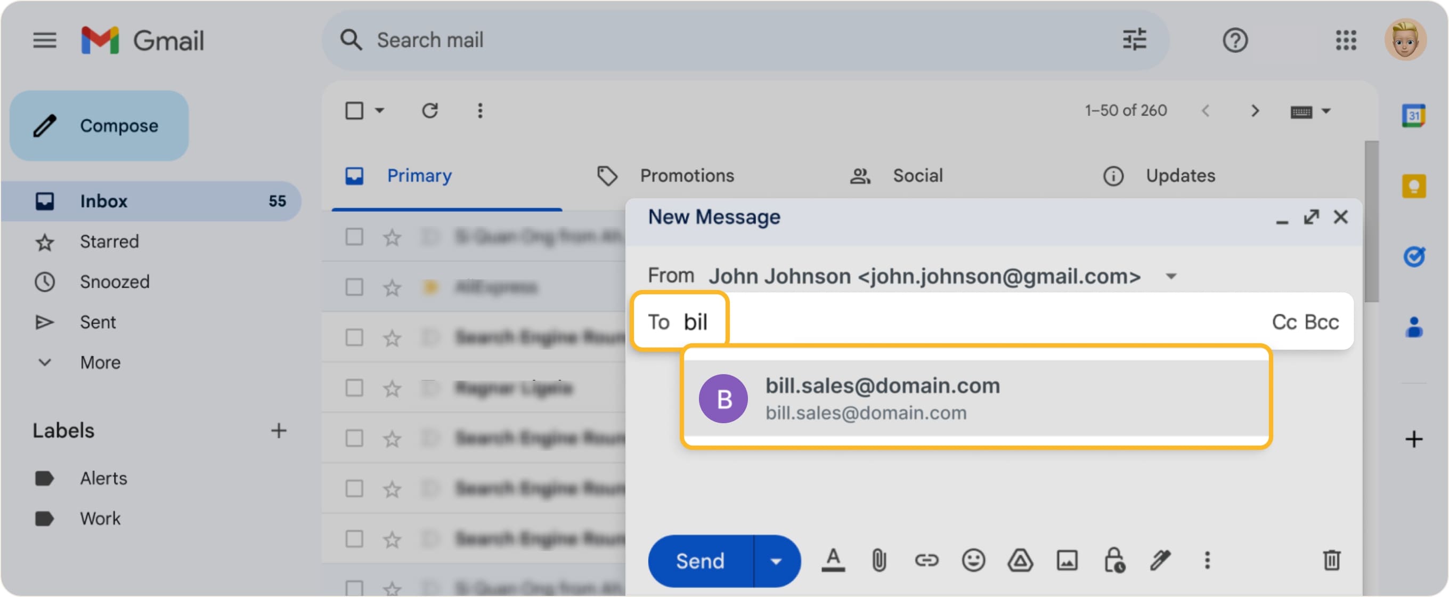
Task: Expand the More section in the sidebar
Action: 100,363
